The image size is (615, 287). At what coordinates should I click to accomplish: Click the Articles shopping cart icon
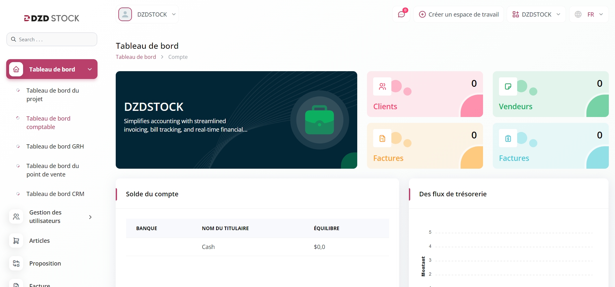(16, 241)
